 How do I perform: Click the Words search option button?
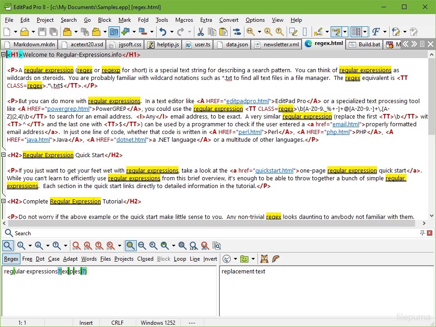89,259
